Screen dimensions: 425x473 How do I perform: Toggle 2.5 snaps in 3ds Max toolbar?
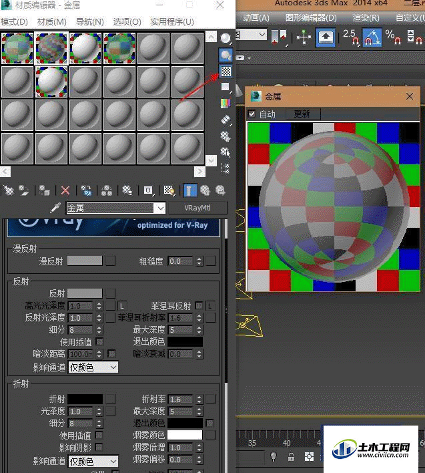(351, 37)
